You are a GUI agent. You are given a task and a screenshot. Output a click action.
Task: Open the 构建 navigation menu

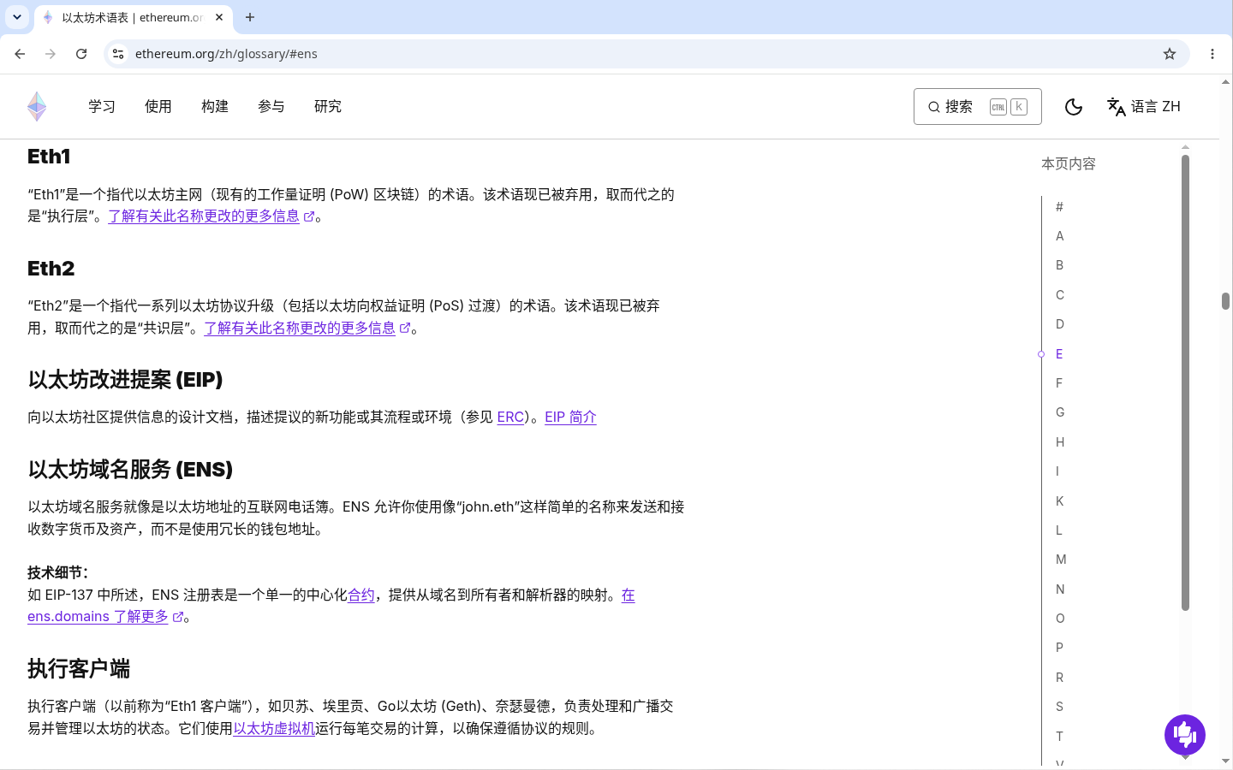[x=215, y=106]
